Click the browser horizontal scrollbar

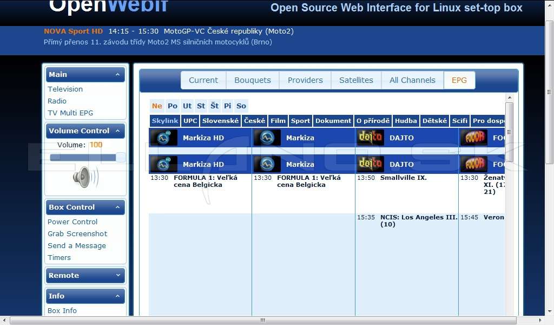click(x=263, y=320)
